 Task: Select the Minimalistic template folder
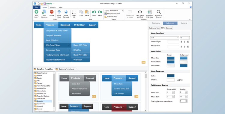coord(40,91)
